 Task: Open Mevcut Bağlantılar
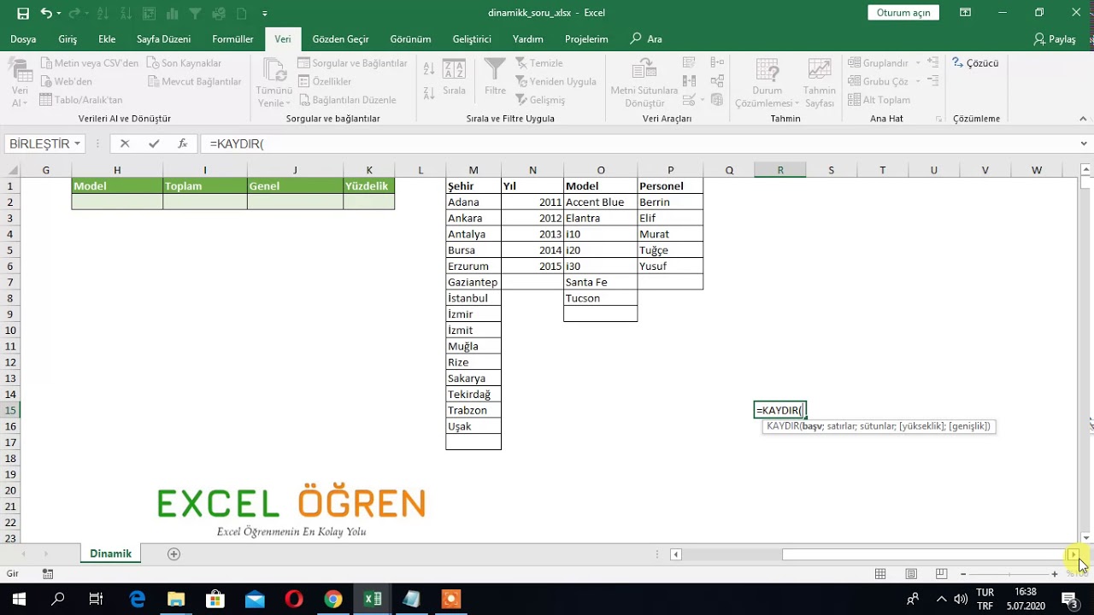pyautogui.click(x=194, y=81)
